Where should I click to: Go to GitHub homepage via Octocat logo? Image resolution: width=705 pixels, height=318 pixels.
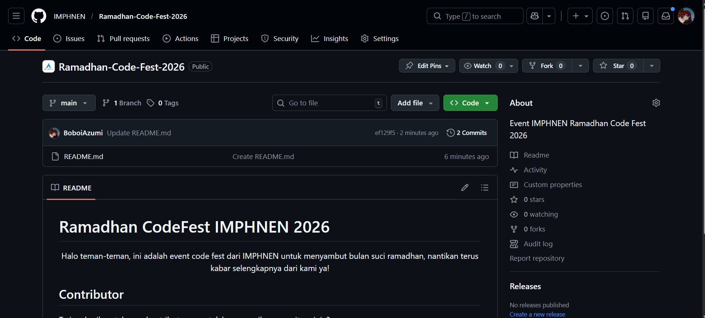coord(39,16)
